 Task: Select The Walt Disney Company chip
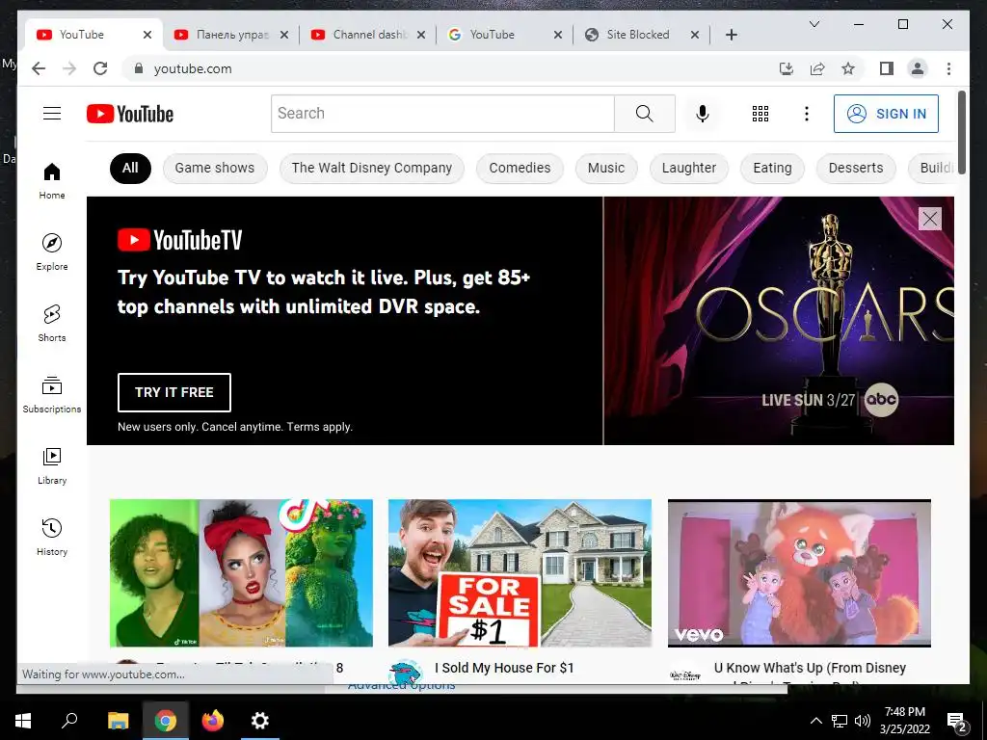click(371, 168)
